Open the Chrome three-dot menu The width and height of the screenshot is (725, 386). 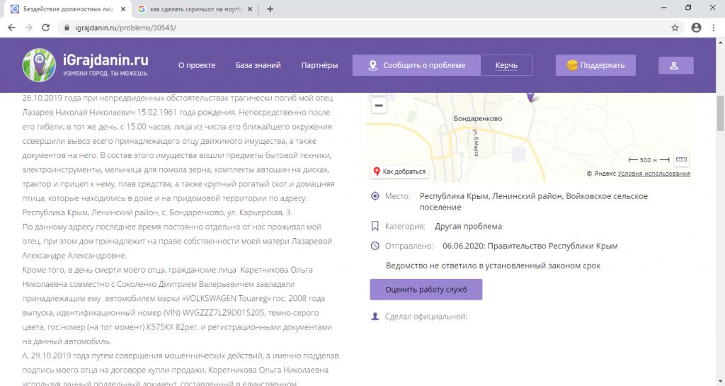(714, 28)
